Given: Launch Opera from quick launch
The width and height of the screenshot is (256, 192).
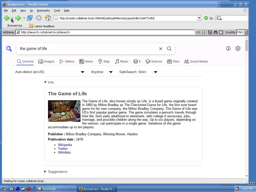Looking at the screenshot, I should click(29, 189).
